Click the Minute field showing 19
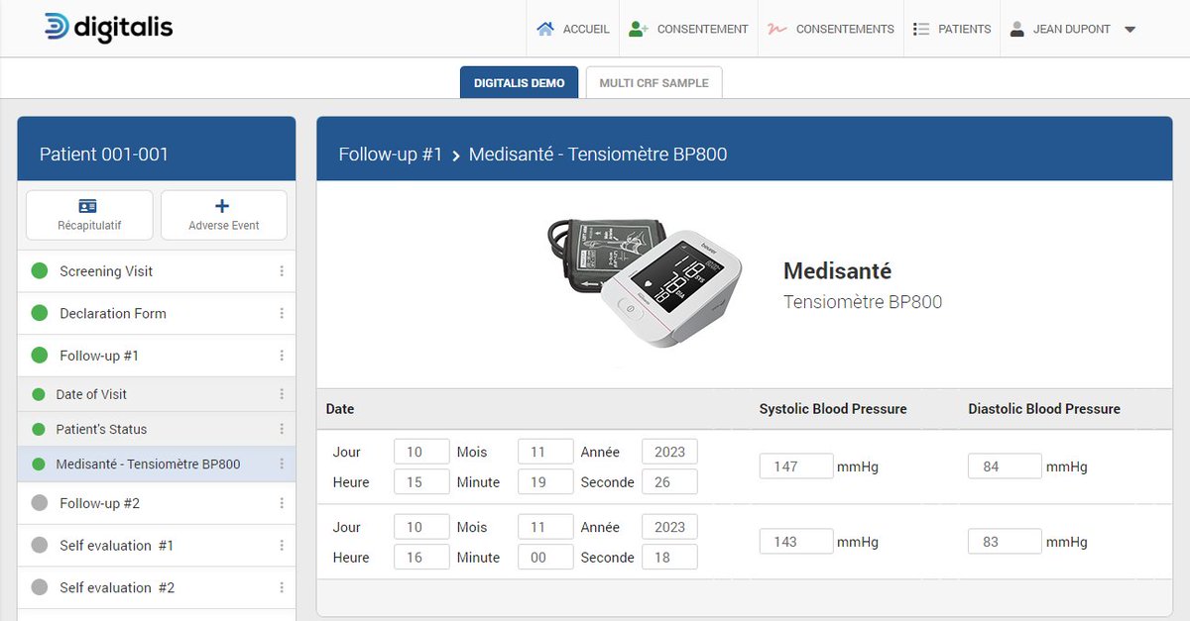 (x=545, y=482)
